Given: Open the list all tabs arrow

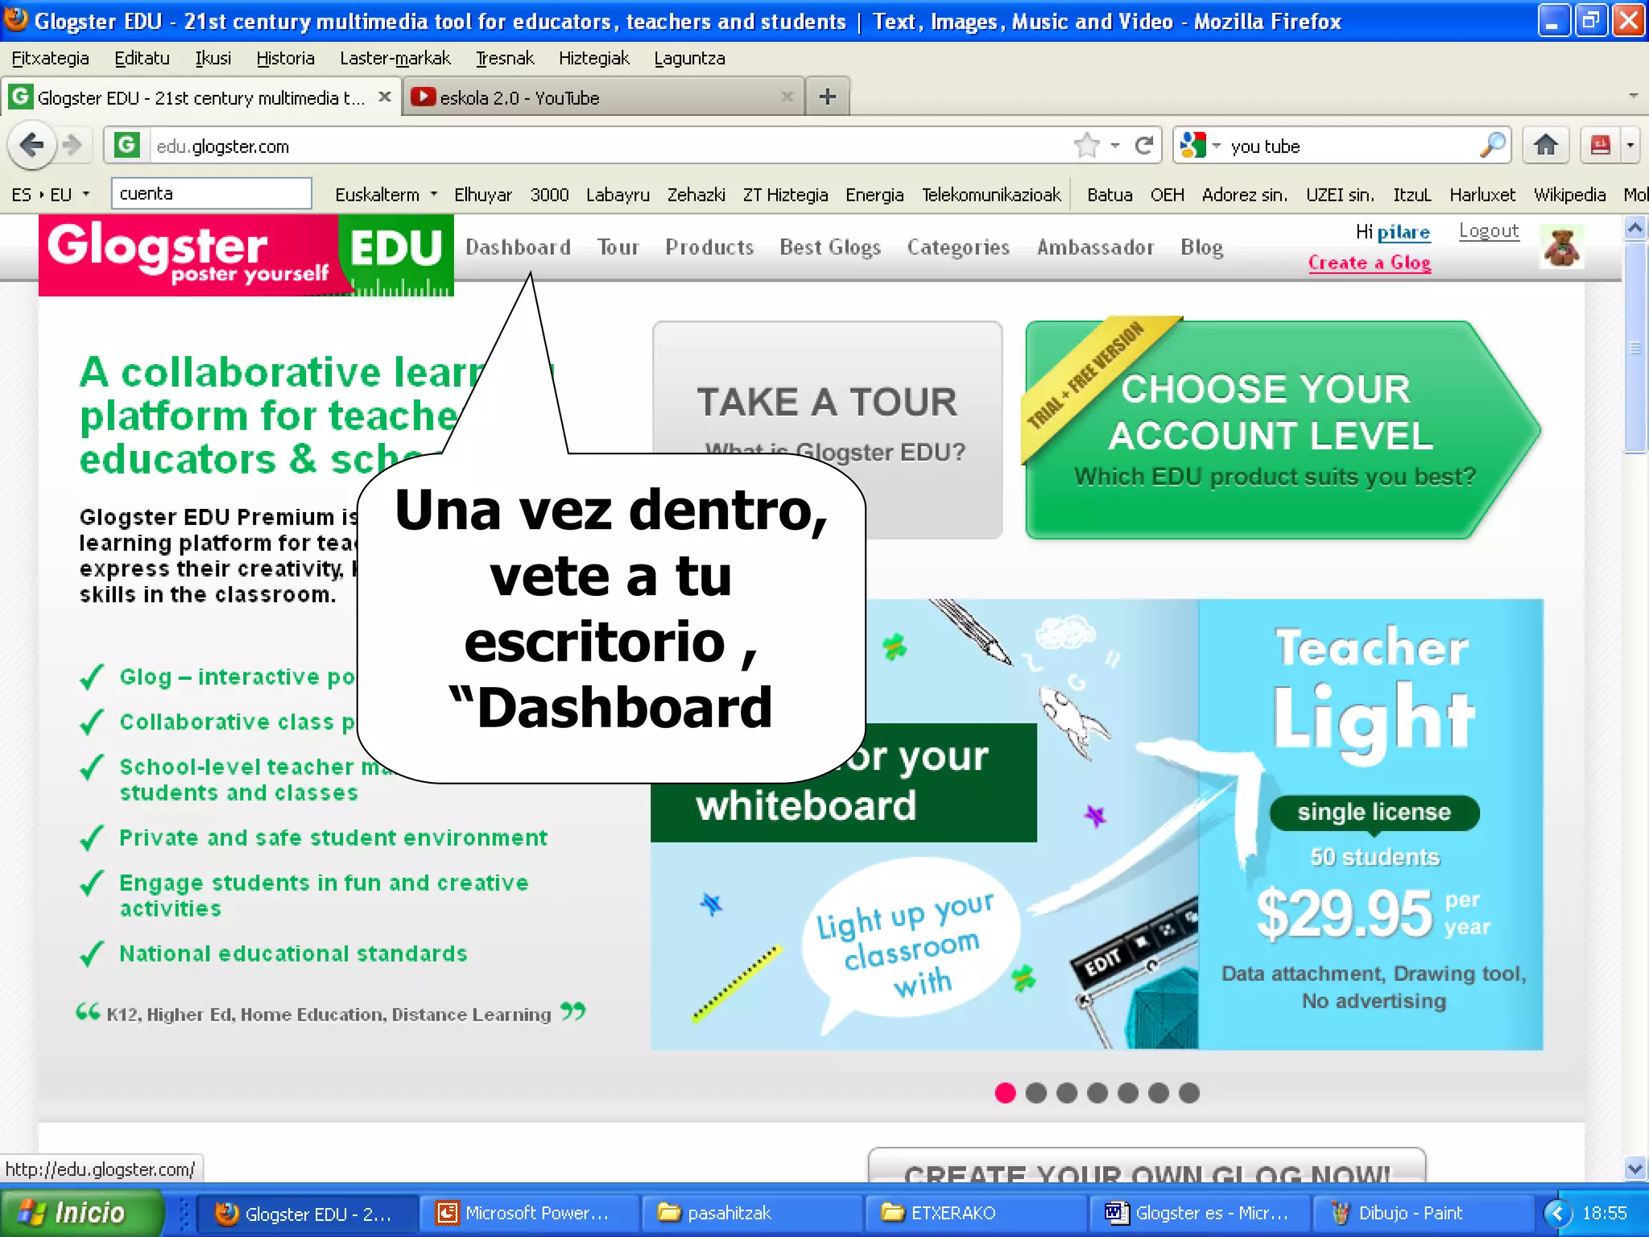Looking at the screenshot, I should (1633, 96).
